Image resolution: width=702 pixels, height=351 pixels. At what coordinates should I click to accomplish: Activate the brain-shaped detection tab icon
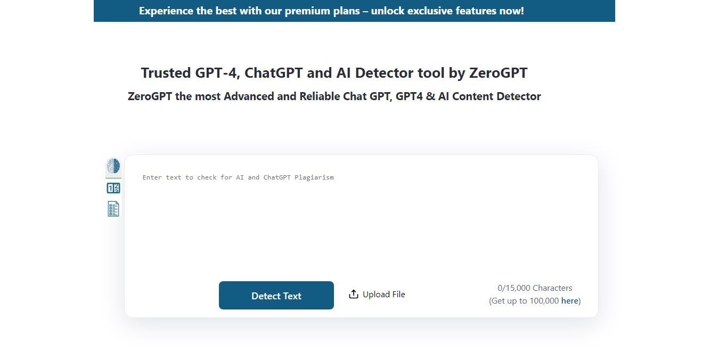[113, 166]
